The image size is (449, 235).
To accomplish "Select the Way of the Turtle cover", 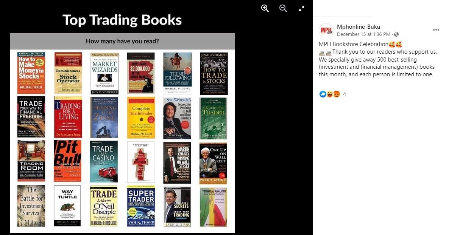I will click(x=67, y=206).
